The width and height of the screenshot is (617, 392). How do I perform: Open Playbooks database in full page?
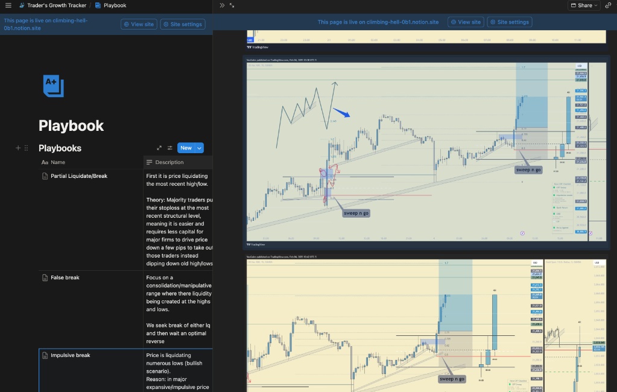click(x=159, y=148)
